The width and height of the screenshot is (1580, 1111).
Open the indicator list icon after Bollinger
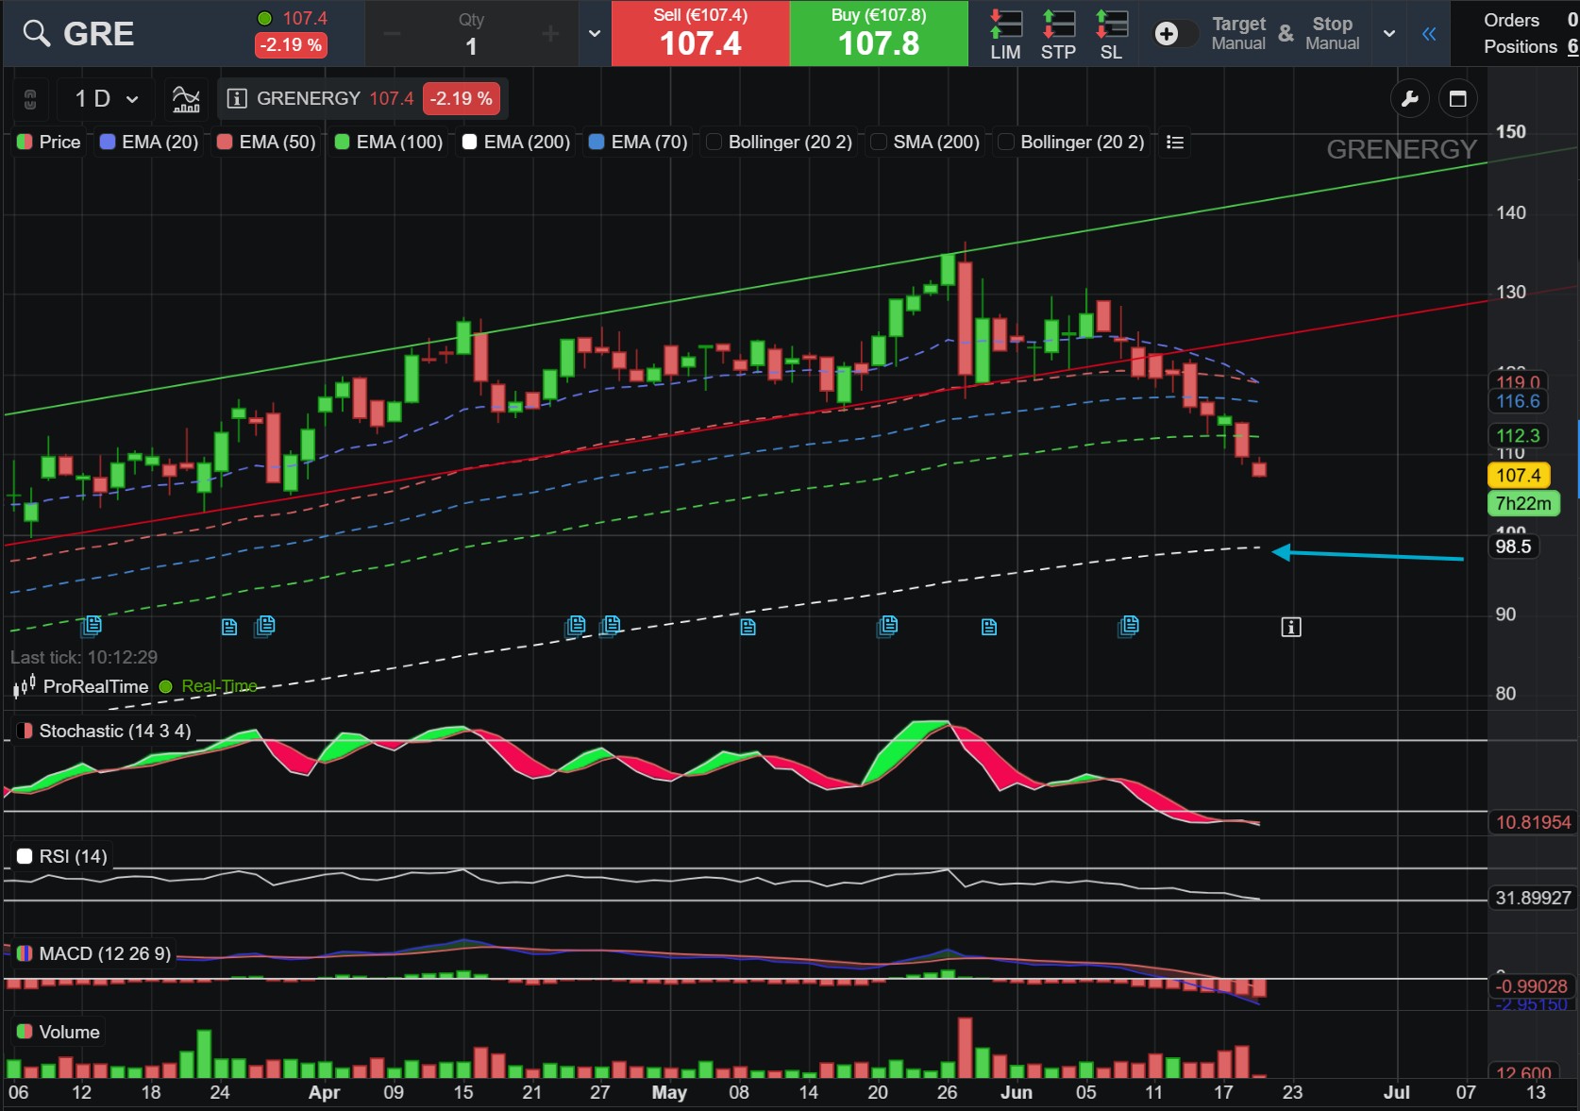click(x=1175, y=143)
